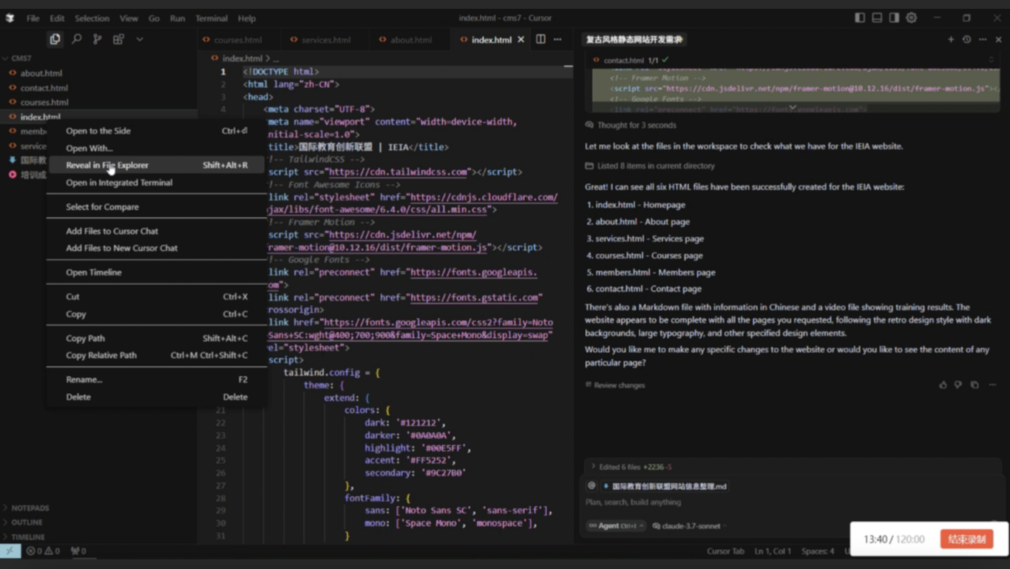This screenshot has height=569, width=1010.
Task: Open the Source Control view icon
Action: click(97, 39)
